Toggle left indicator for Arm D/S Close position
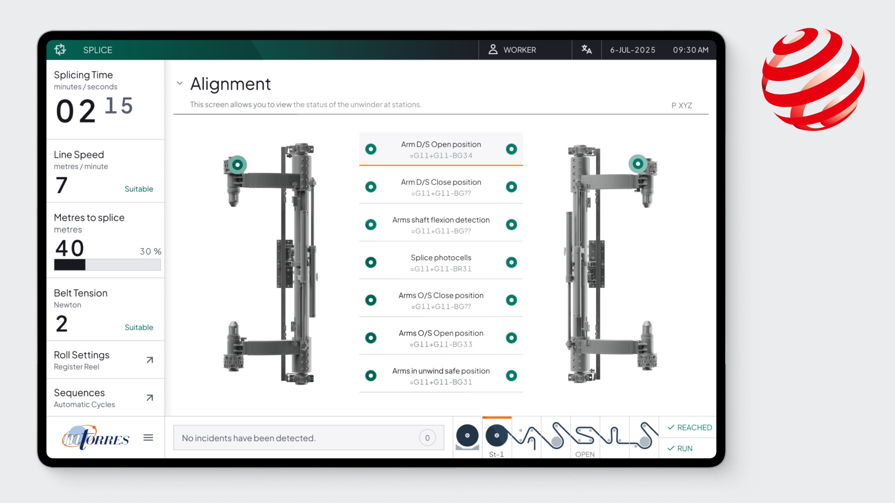895x503 pixels. pyautogui.click(x=371, y=187)
